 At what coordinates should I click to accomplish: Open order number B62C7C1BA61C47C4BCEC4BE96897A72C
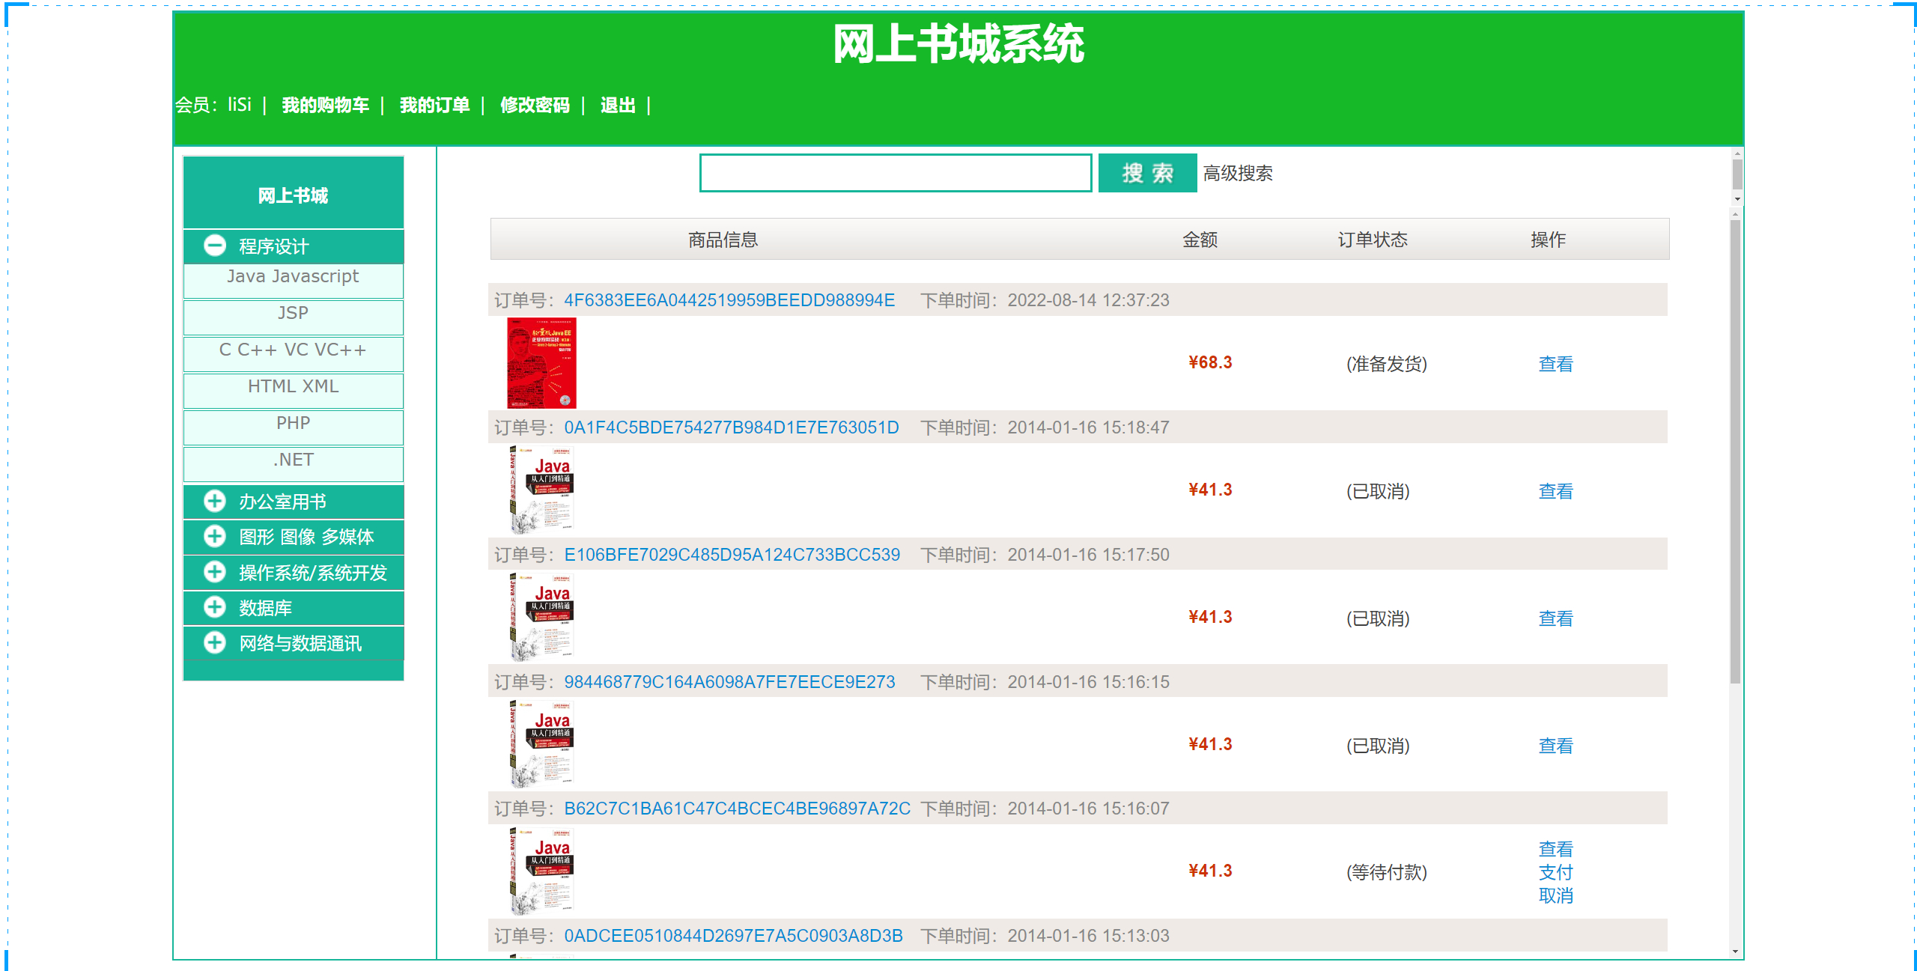point(737,809)
